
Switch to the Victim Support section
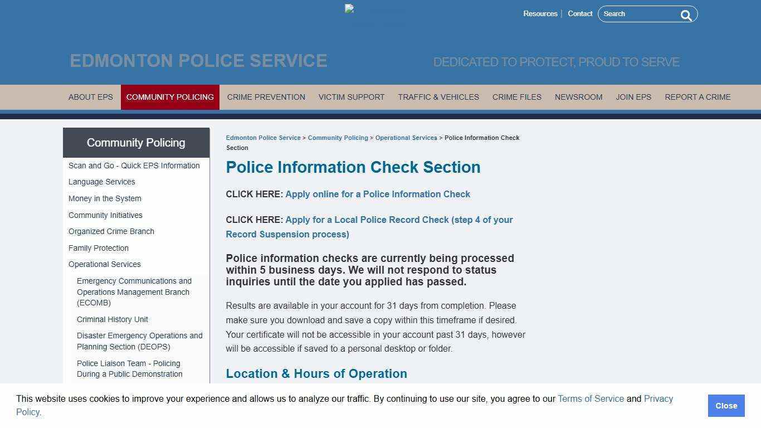352,97
